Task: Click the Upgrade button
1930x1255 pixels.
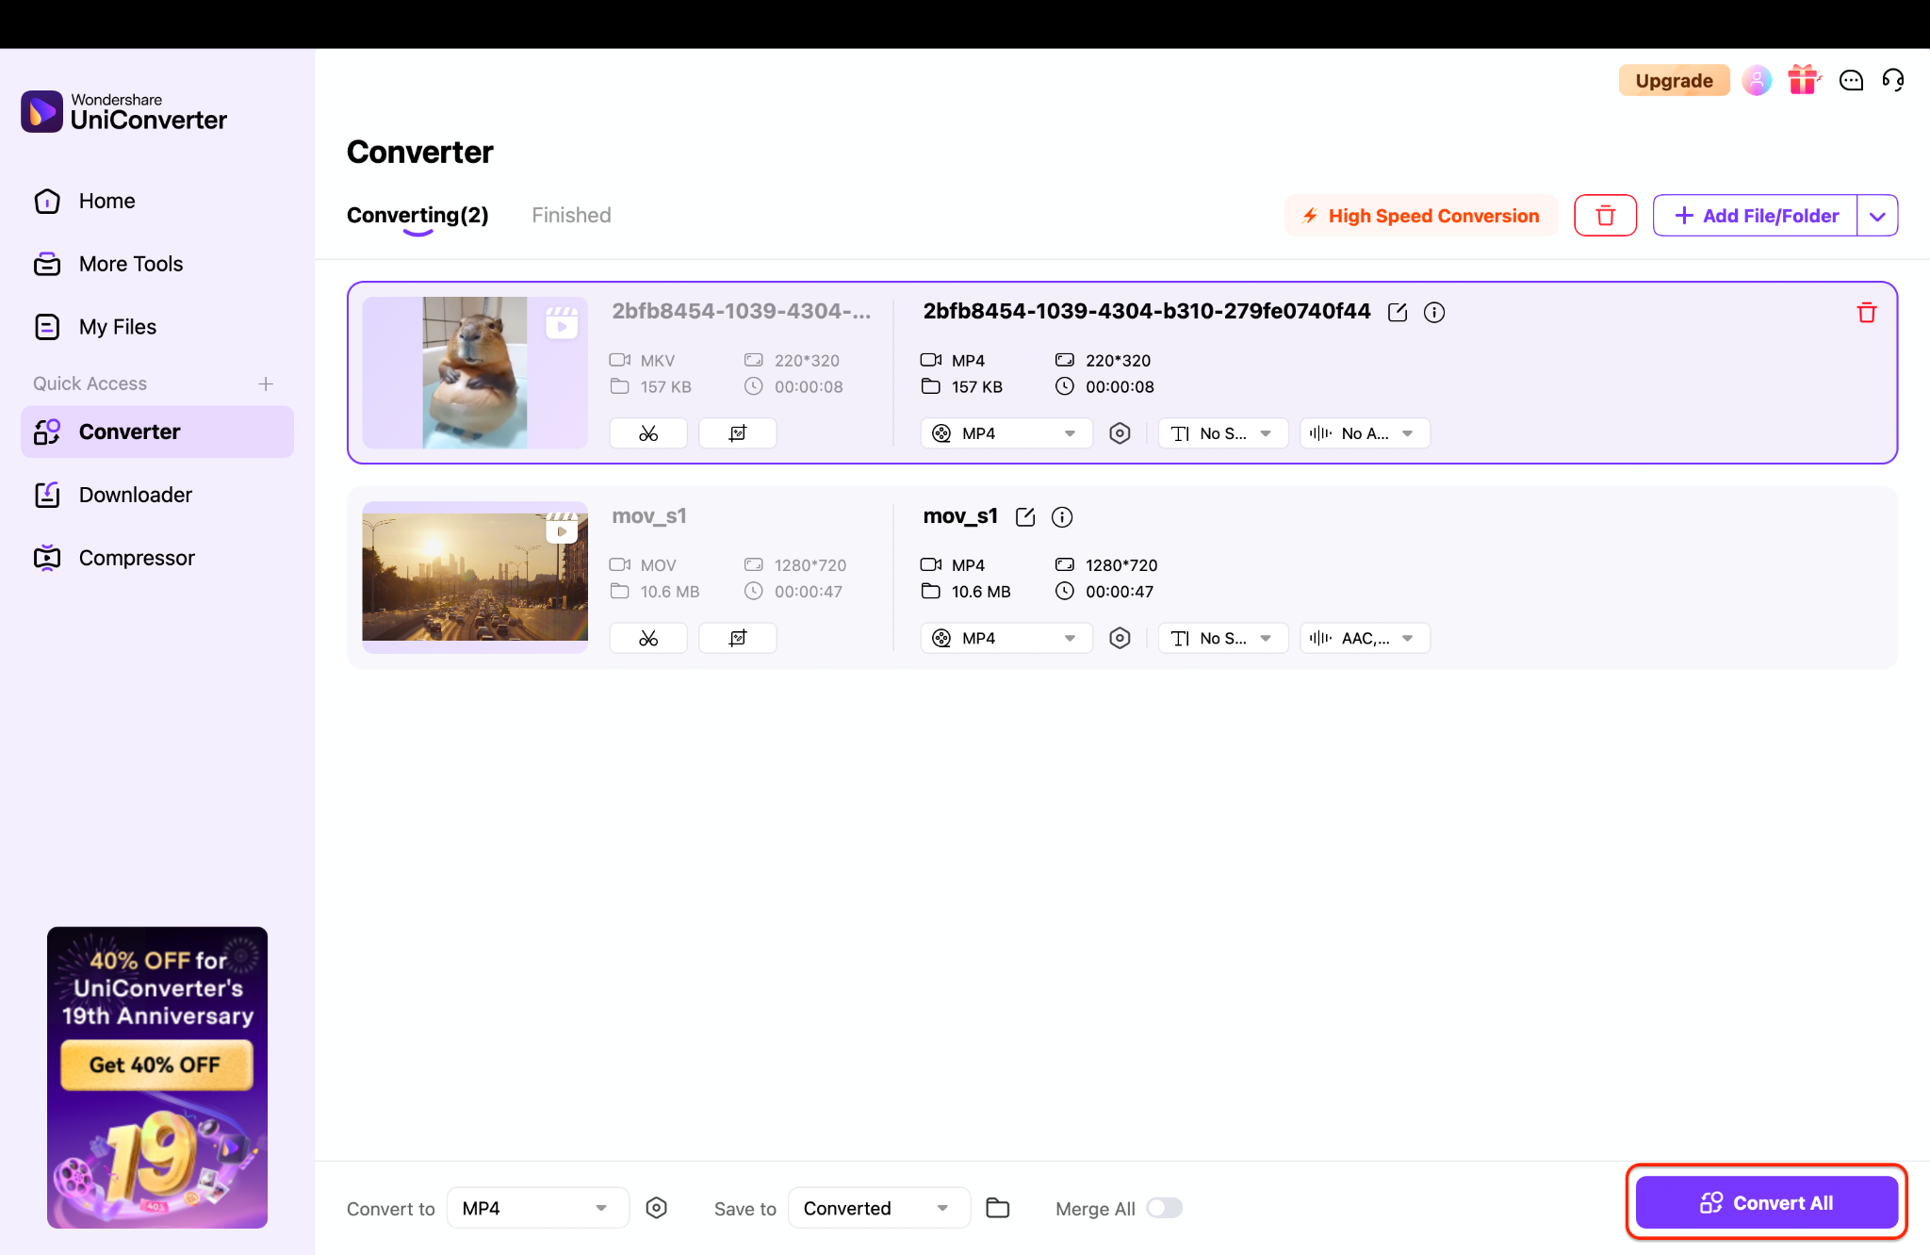Action: pos(1674,81)
